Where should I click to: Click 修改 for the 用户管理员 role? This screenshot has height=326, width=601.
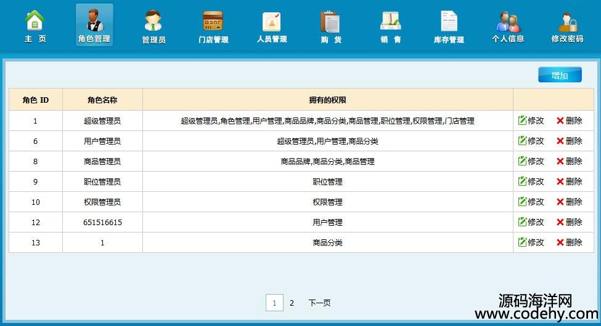(x=531, y=141)
